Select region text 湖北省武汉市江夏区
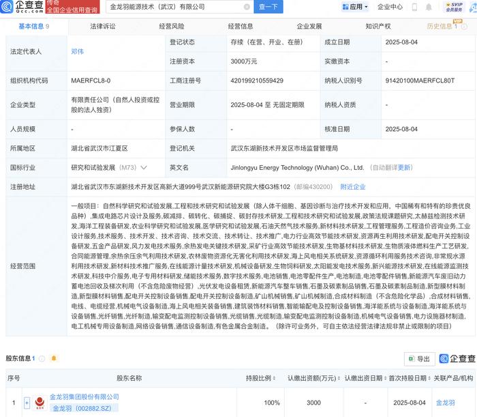This screenshot has height=417, width=477. pyautogui.click(x=99, y=148)
